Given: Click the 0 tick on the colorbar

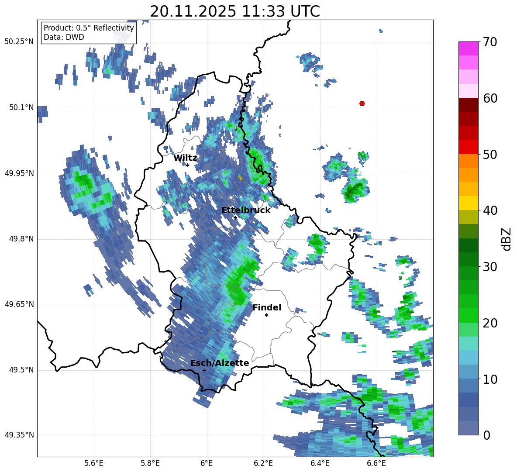Looking at the screenshot, I should click(486, 435).
